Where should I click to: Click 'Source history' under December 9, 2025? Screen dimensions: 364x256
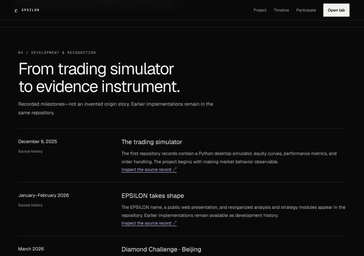[x=30, y=151]
